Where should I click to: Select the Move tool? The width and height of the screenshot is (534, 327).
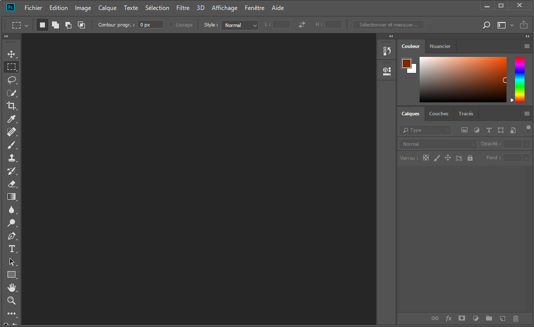point(11,54)
